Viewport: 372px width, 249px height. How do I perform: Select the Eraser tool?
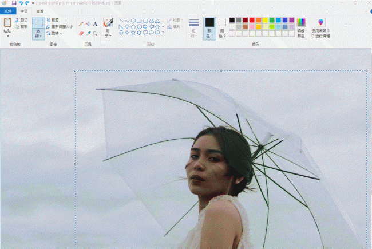(81, 33)
